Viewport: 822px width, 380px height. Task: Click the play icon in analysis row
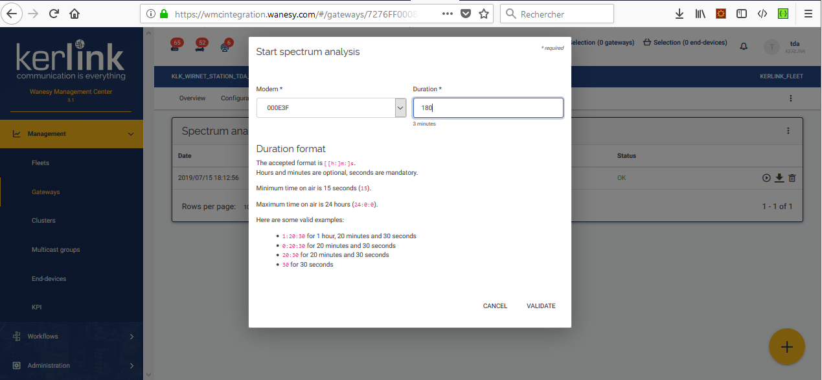coord(766,178)
